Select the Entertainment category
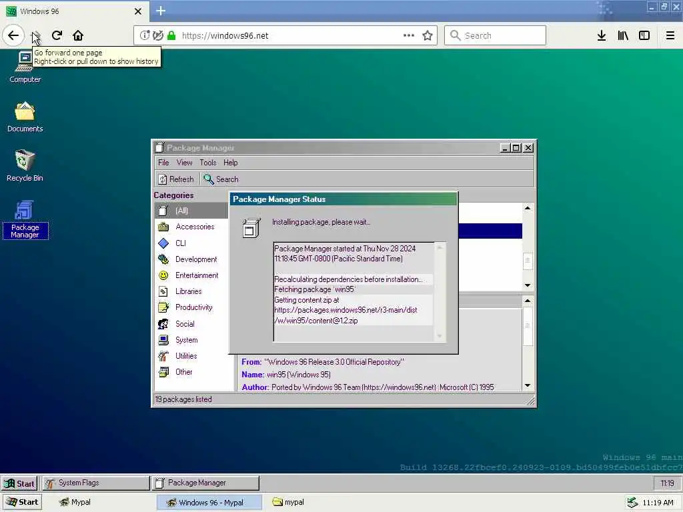 coord(191,275)
